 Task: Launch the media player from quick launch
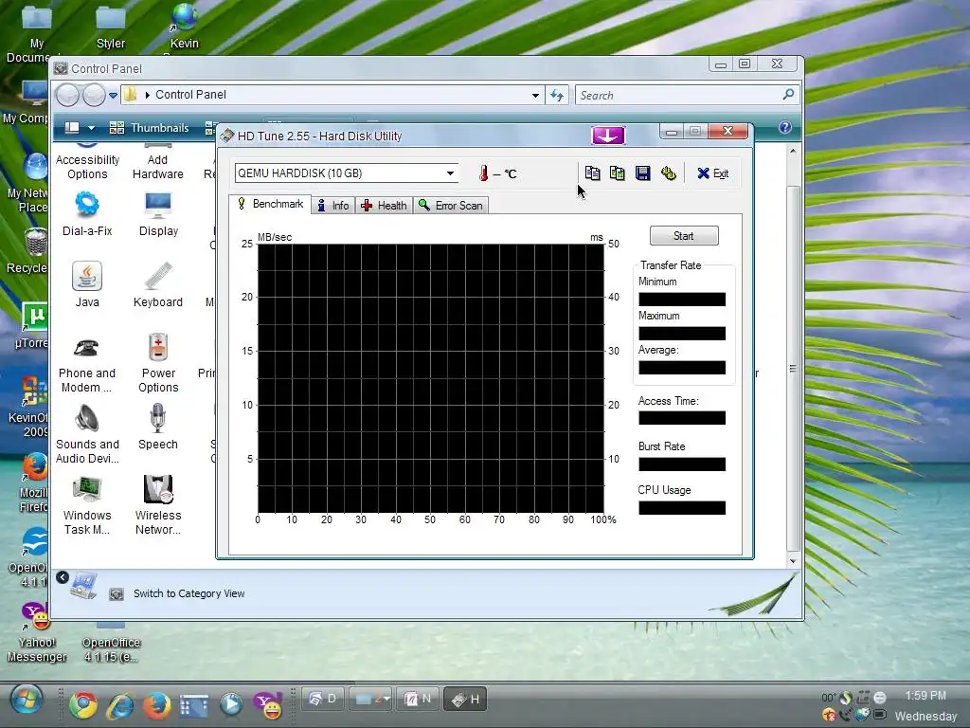click(231, 704)
